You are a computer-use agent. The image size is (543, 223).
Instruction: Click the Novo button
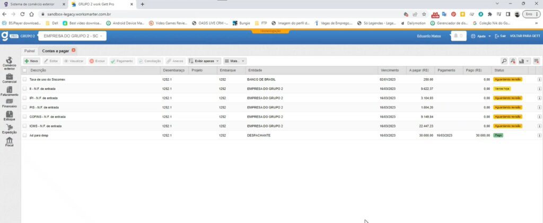[x=31, y=61]
